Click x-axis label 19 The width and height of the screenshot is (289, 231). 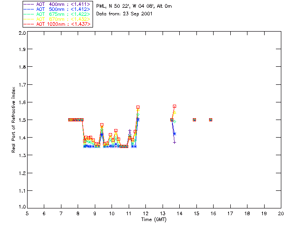tap(264, 213)
